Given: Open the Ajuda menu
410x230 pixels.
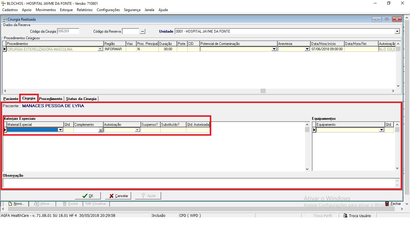Looking at the screenshot, I should [163, 10].
